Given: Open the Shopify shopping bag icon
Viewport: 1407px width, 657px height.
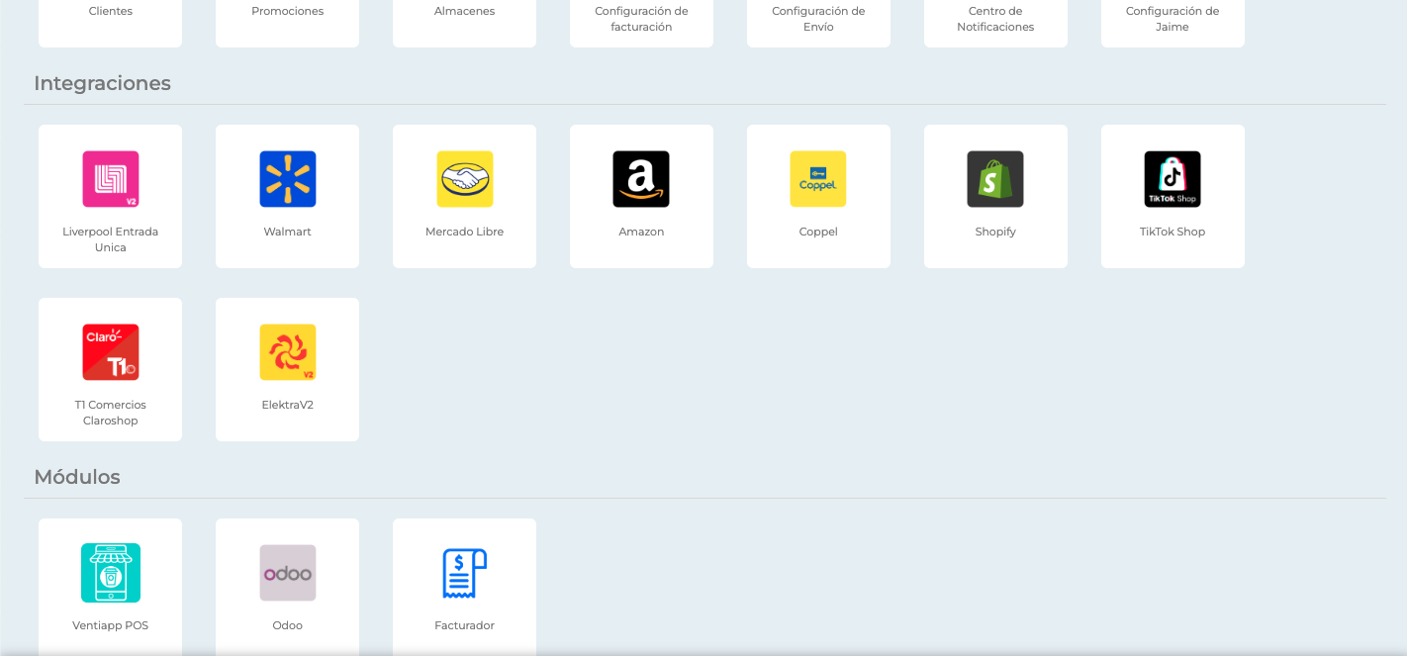Looking at the screenshot, I should point(995,179).
